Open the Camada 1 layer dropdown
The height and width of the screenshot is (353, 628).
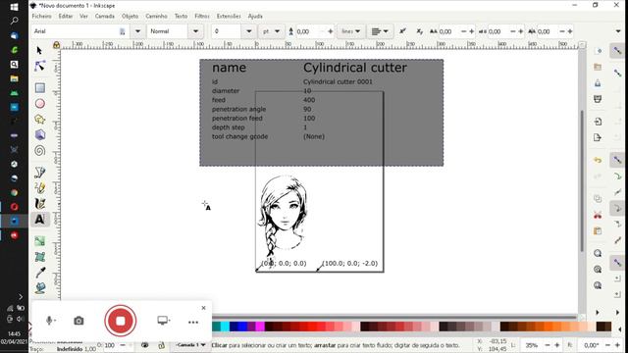pos(190,345)
